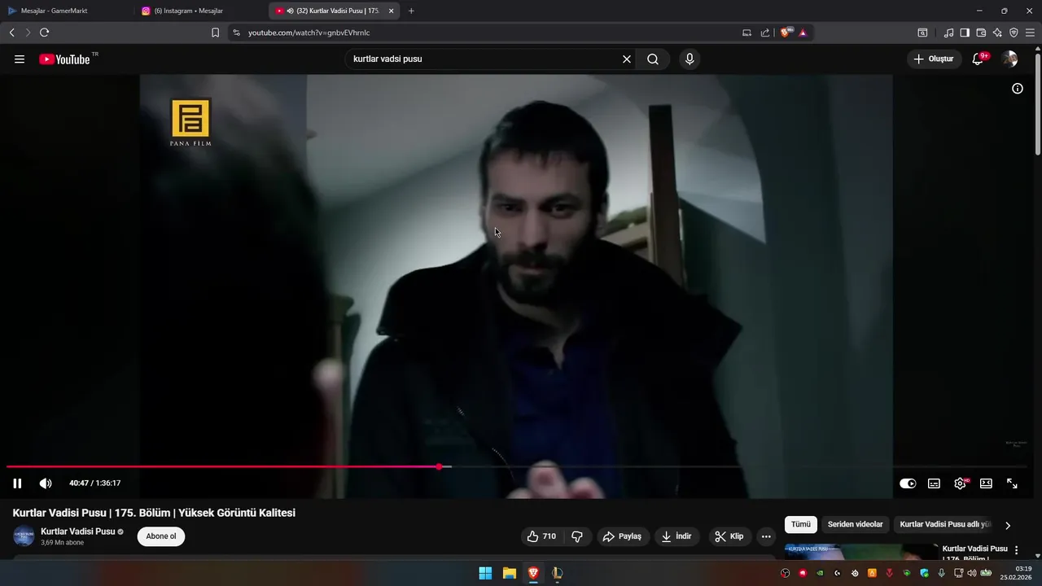The image size is (1042, 586).
Task: Open the Leo AI sparkle icon
Action: pos(997,33)
